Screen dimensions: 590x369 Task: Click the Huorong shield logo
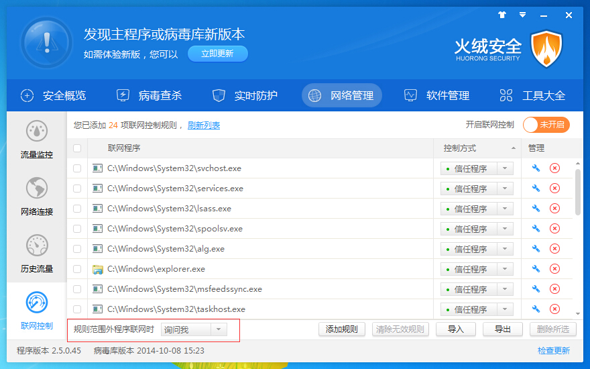546,48
